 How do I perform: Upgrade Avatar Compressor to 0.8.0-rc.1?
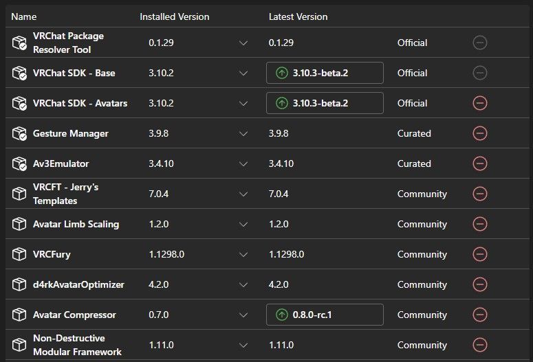click(325, 315)
